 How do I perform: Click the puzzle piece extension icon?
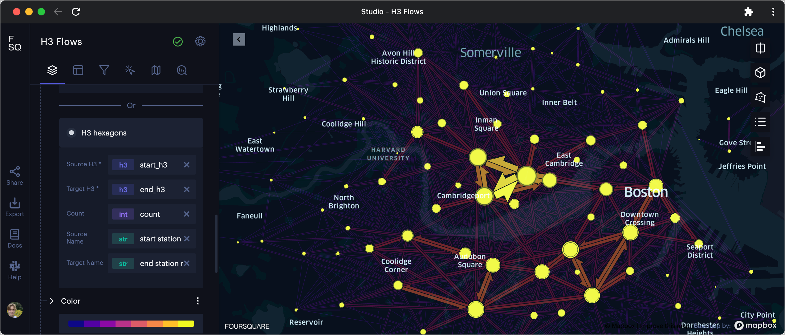coord(749,11)
